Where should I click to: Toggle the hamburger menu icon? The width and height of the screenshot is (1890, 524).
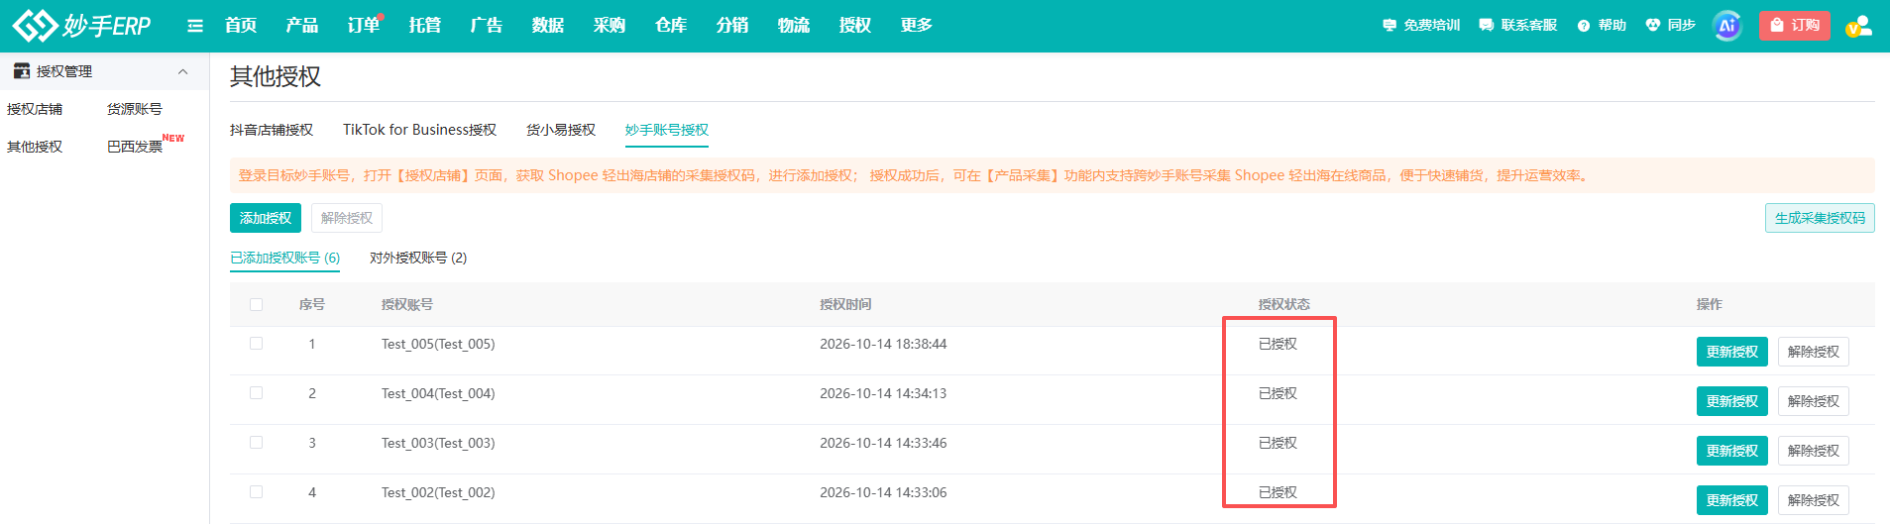pyautogui.click(x=195, y=26)
